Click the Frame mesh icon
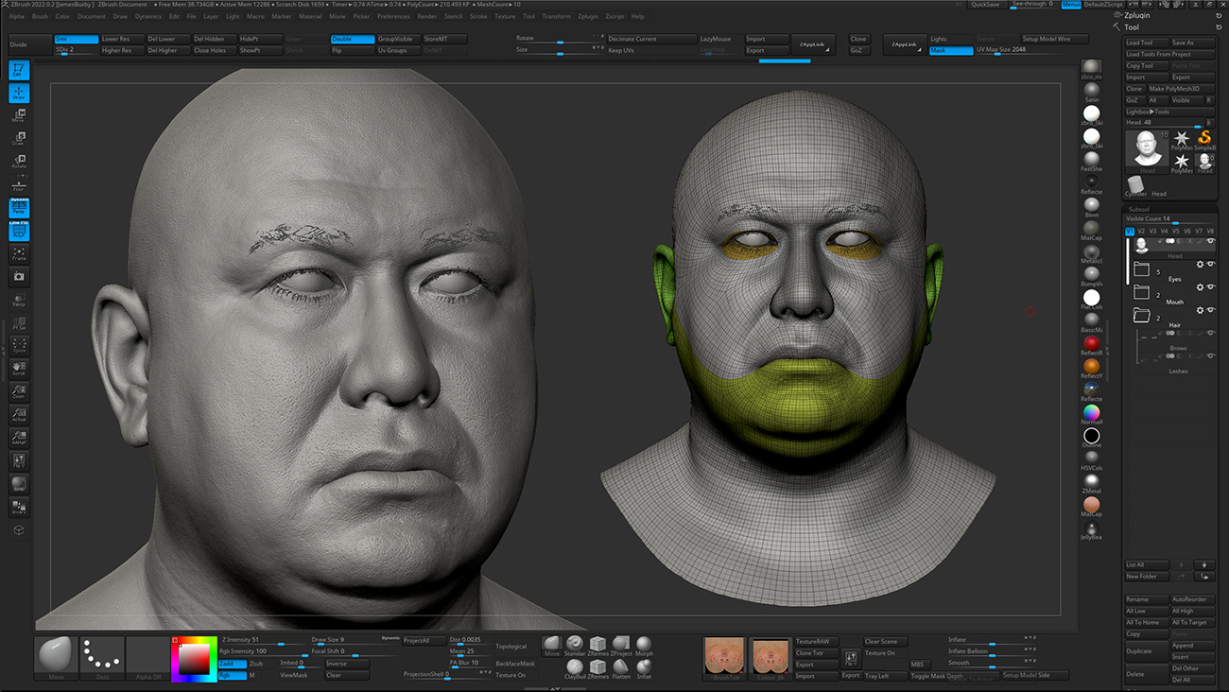Viewport: 1229px width, 692px height. 19,253
